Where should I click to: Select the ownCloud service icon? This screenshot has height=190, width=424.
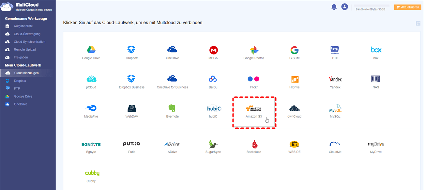[x=295, y=108]
